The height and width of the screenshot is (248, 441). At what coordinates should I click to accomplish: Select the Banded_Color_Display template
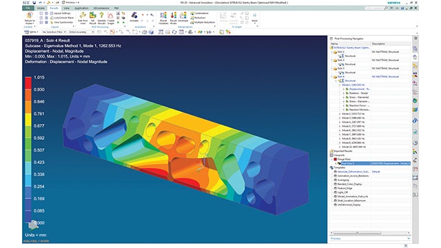349,184
